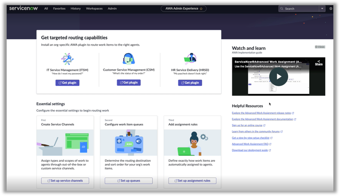Click the Watch and learn heading

[248, 48]
